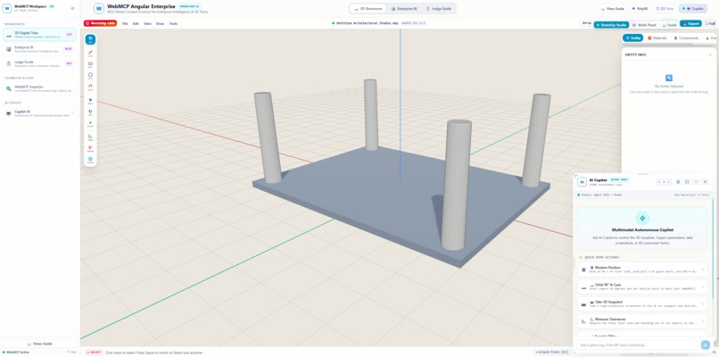Open Enterprise BI workspace in sidebar
719x357 pixels.
point(39,48)
